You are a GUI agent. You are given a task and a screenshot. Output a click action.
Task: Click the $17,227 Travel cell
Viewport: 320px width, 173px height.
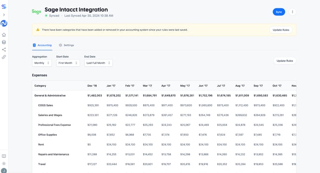92,164
